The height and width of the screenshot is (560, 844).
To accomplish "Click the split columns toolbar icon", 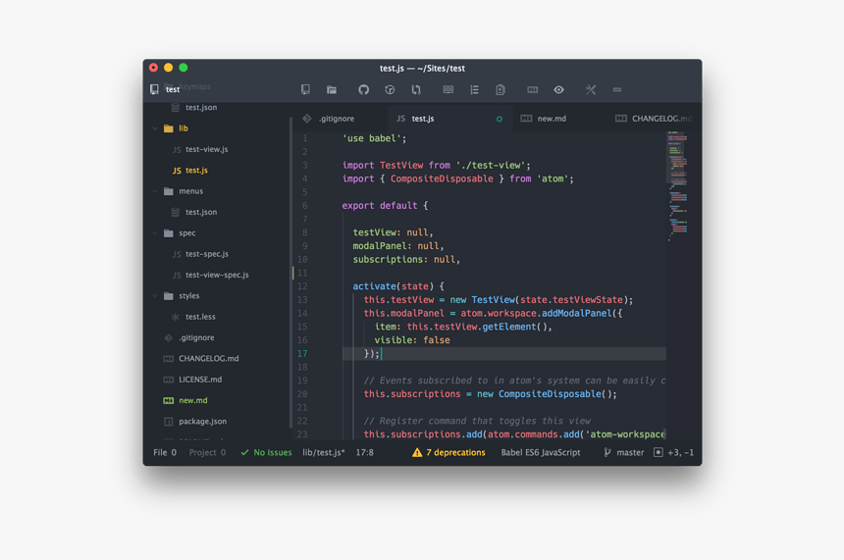I will (448, 90).
